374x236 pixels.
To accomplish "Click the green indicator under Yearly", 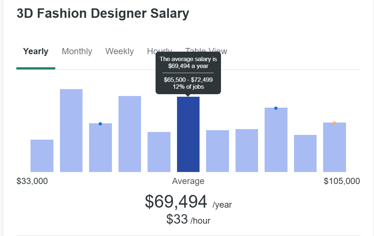I will tap(35, 68).
